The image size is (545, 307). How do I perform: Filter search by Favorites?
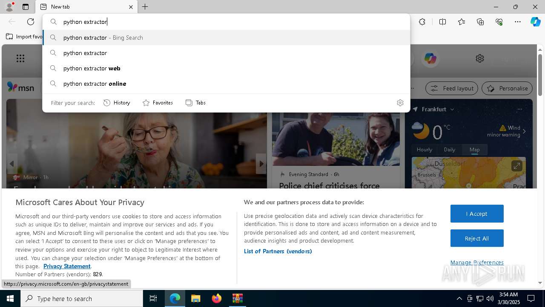(x=158, y=103)
